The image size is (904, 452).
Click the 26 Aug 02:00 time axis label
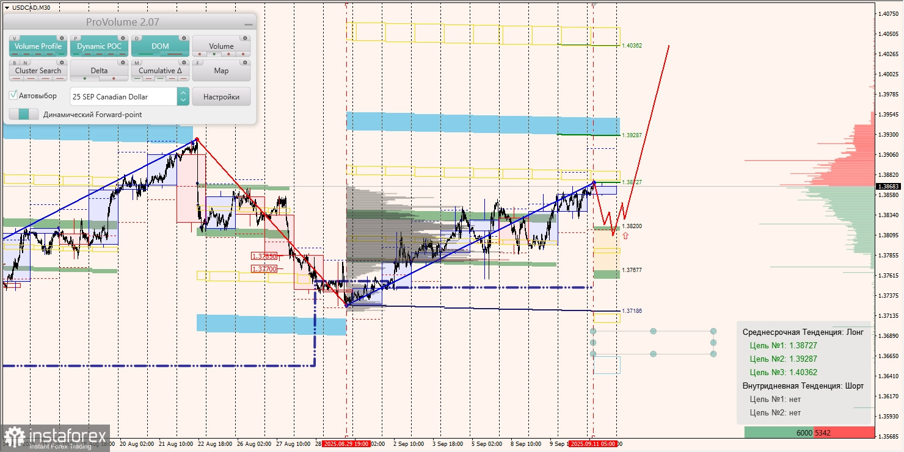click(x=254, y=444)
